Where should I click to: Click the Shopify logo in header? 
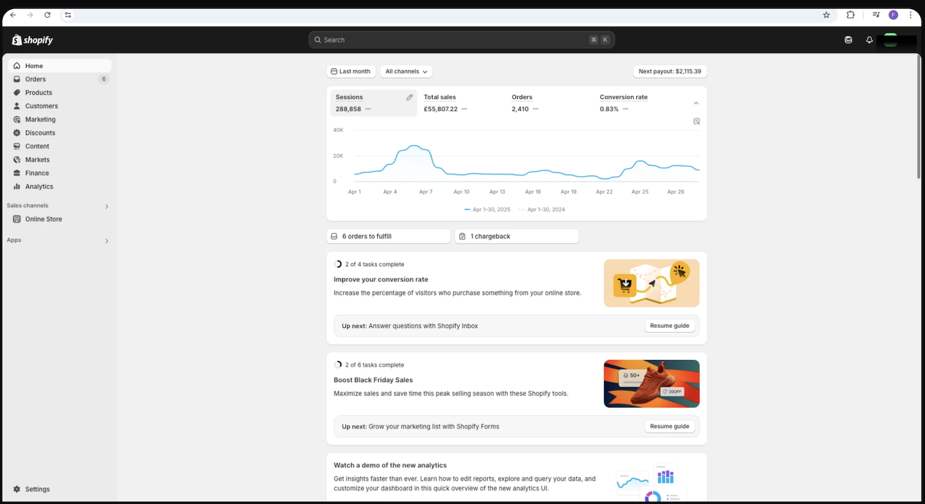[32, 40]
